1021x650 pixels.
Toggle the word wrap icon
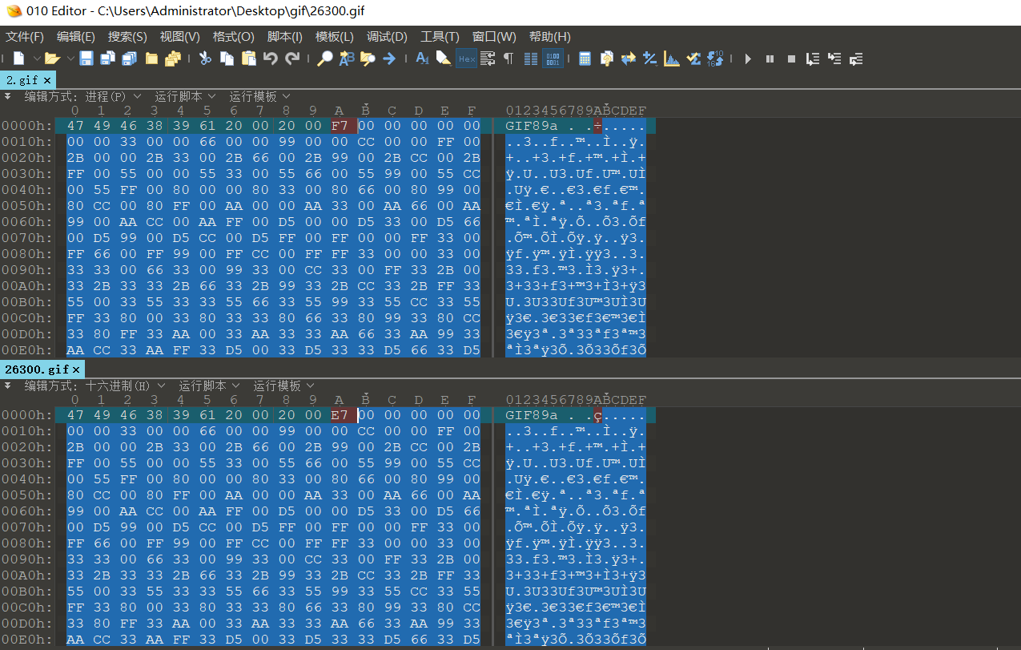coord(487,59)
